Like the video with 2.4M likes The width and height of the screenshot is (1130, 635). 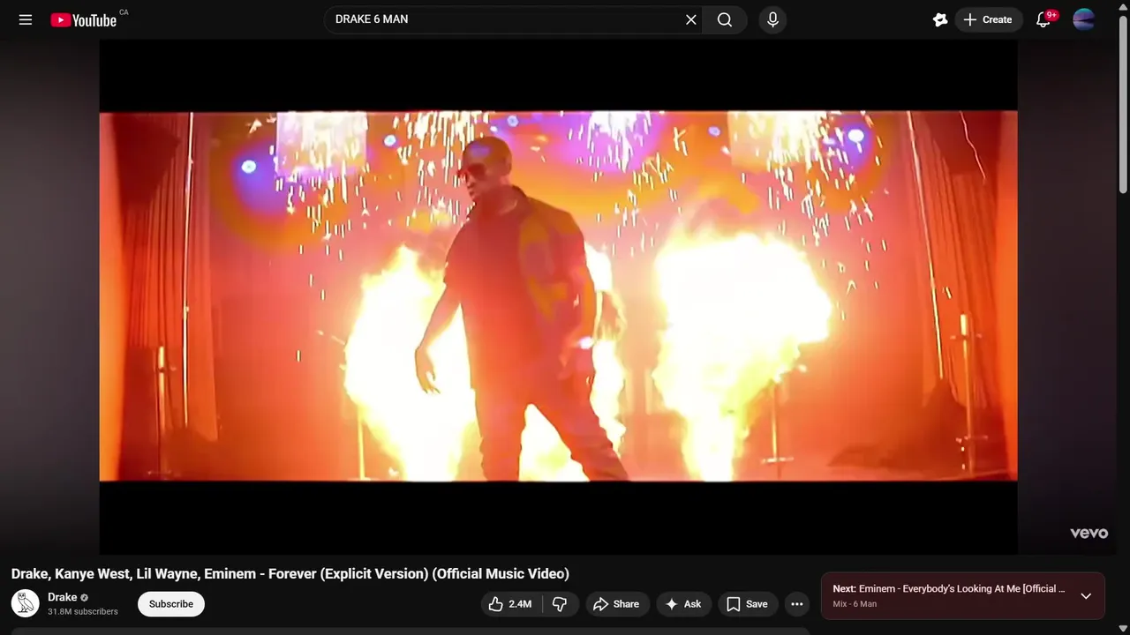pos(510,604)
